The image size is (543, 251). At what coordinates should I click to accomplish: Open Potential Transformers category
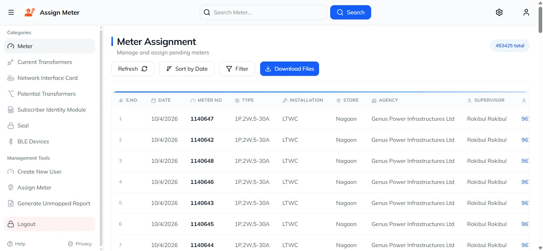click(49, 94)
